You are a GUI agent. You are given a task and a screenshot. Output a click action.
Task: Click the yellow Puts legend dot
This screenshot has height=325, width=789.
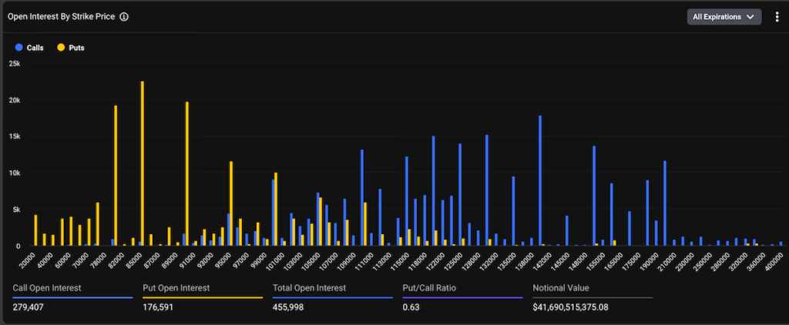61,48
